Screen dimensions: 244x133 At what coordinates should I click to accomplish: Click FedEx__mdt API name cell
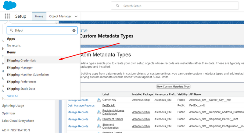point(197,105)
